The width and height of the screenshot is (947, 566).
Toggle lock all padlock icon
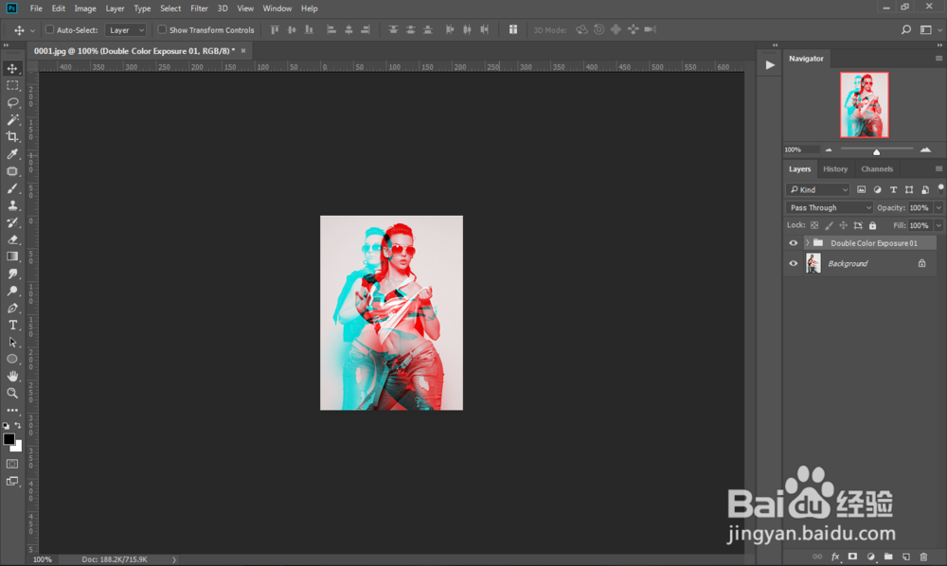(873, 225)
